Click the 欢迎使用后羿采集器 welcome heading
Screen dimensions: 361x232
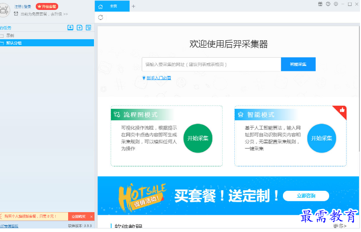228,44
